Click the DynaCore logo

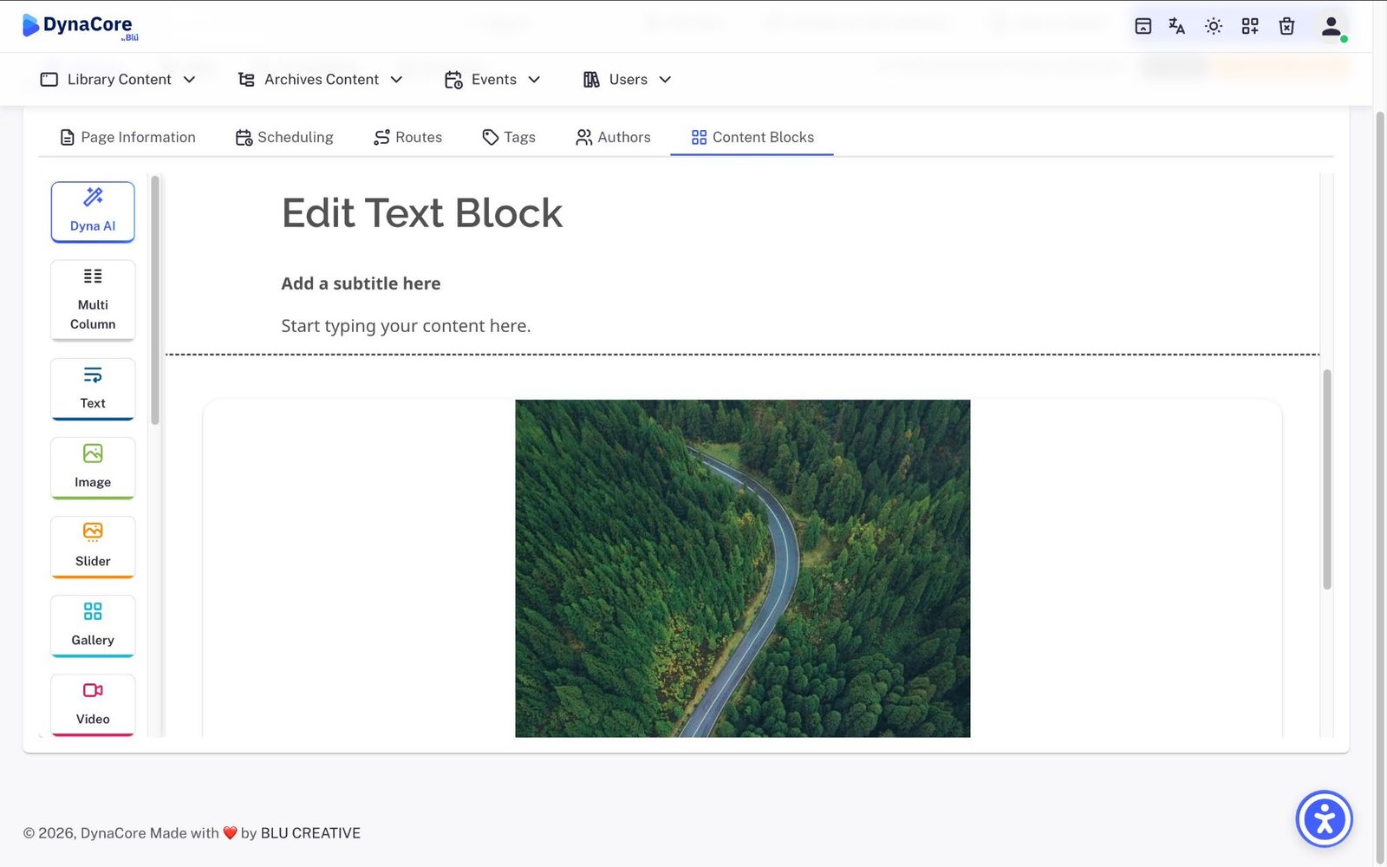point(80,26)
